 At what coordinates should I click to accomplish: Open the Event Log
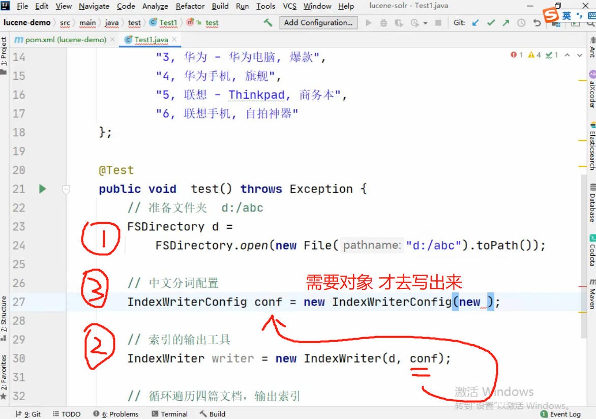click(x=560, y=414)
